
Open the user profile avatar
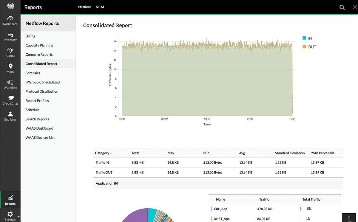(x=10, y=6)
